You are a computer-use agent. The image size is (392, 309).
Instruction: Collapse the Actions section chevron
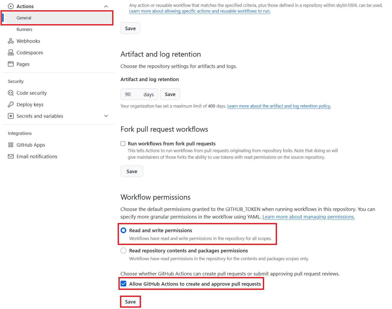(x=106, y=6)
